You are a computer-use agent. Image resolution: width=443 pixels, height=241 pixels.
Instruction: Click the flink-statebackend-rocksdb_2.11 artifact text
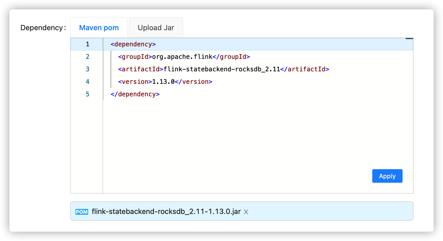click(222, 69)
